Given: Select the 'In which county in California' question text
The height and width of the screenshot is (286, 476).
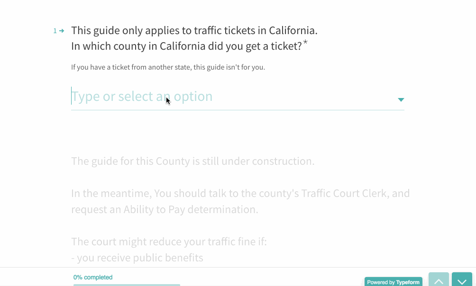Looking at the screenshot, I should click(186, 46).
